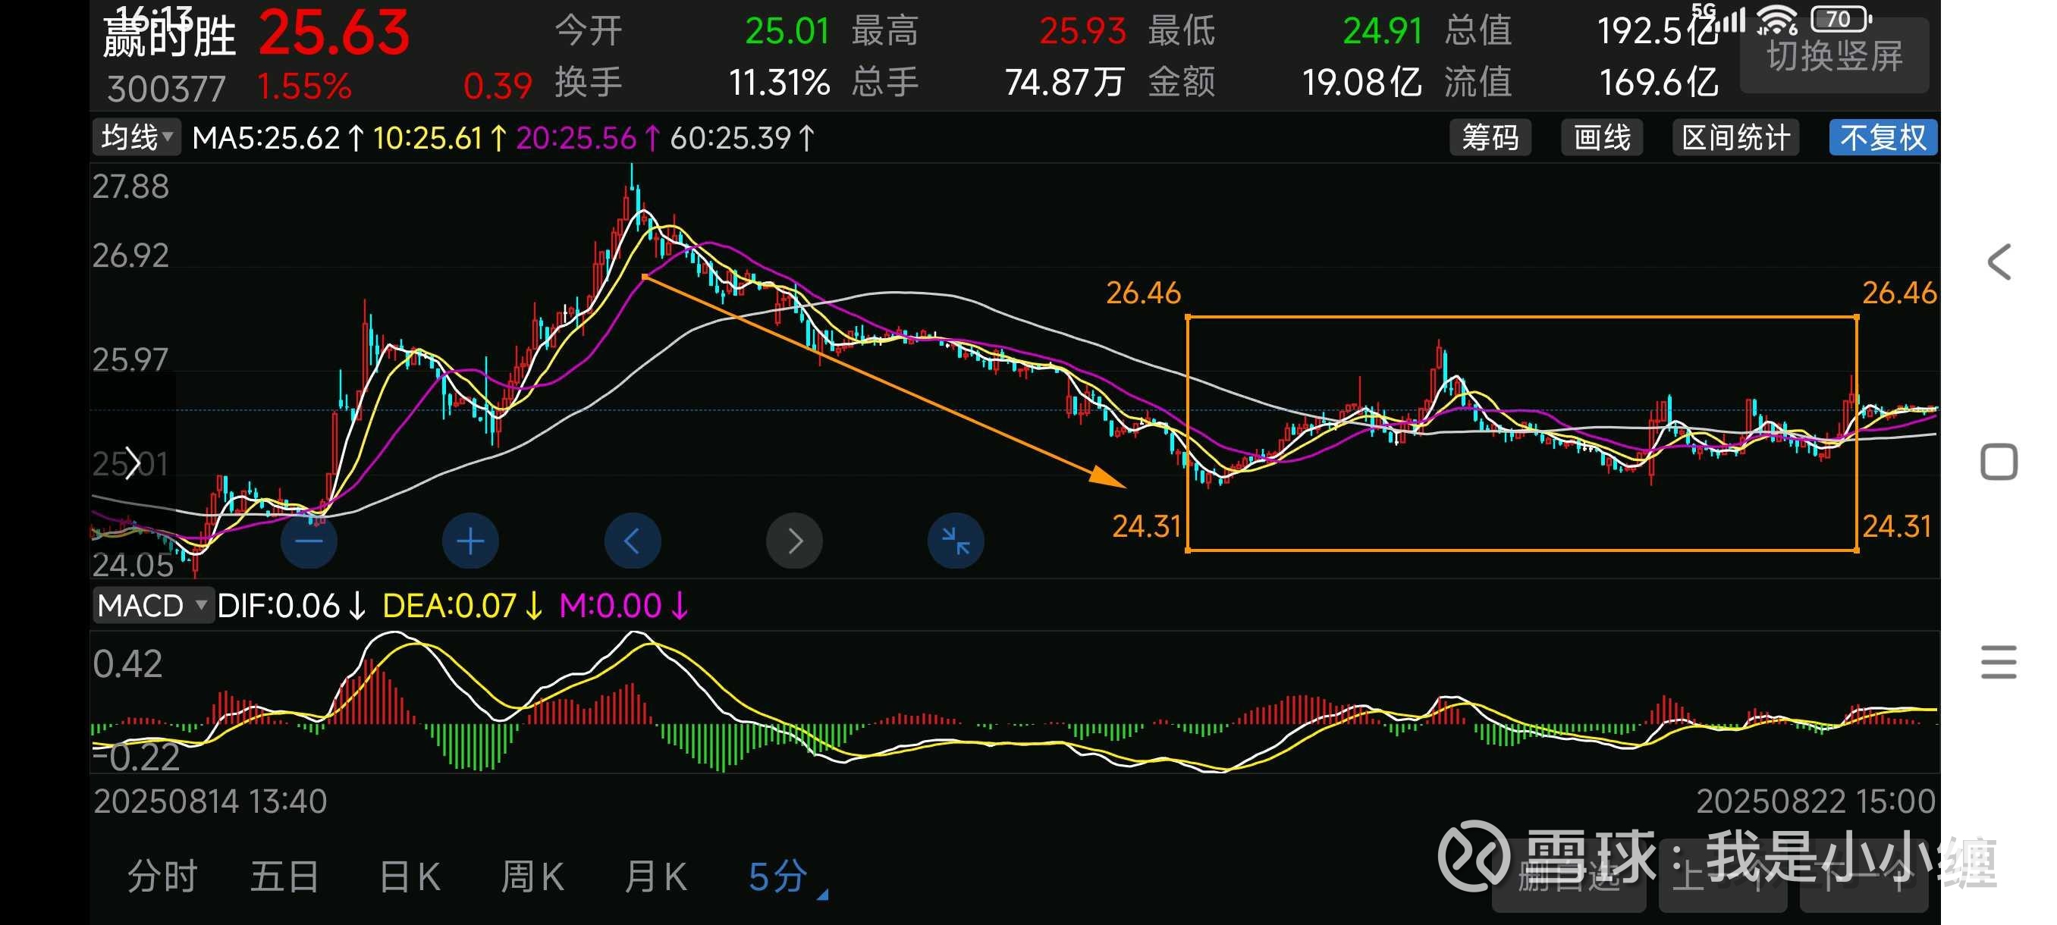The height and width of the screenshot is (925, 2057).
Task: Switch to the 日K tab
Action: tap(410, 876)
